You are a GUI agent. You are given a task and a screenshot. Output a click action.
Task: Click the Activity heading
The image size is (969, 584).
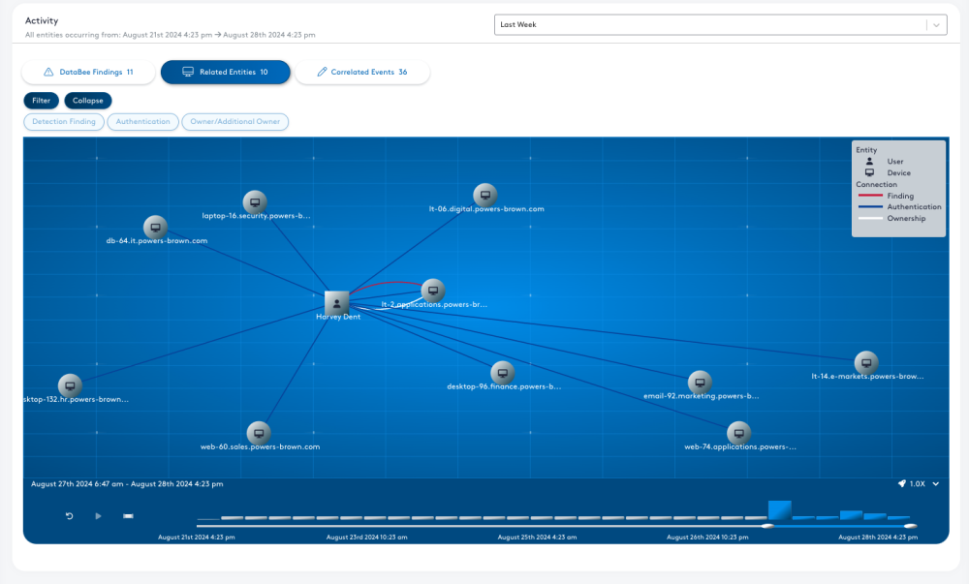[x=42, y=20]
